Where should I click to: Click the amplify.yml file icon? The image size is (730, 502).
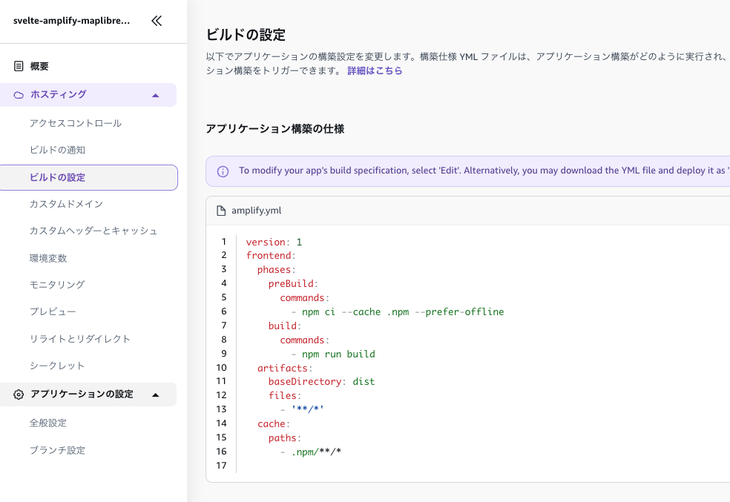[221, 211]
